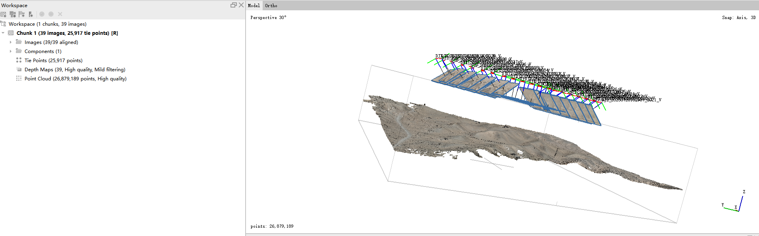
Task: Collapse the Chunk 1 tree node
Action: (3, 33)
